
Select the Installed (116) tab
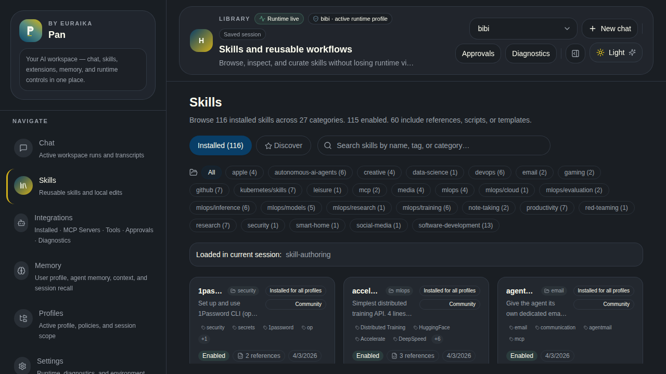[221, 145]
